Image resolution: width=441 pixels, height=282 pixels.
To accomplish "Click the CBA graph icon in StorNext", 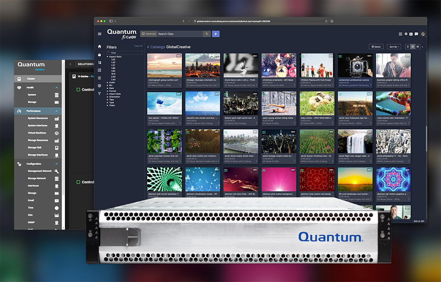I will click(56, 215).
